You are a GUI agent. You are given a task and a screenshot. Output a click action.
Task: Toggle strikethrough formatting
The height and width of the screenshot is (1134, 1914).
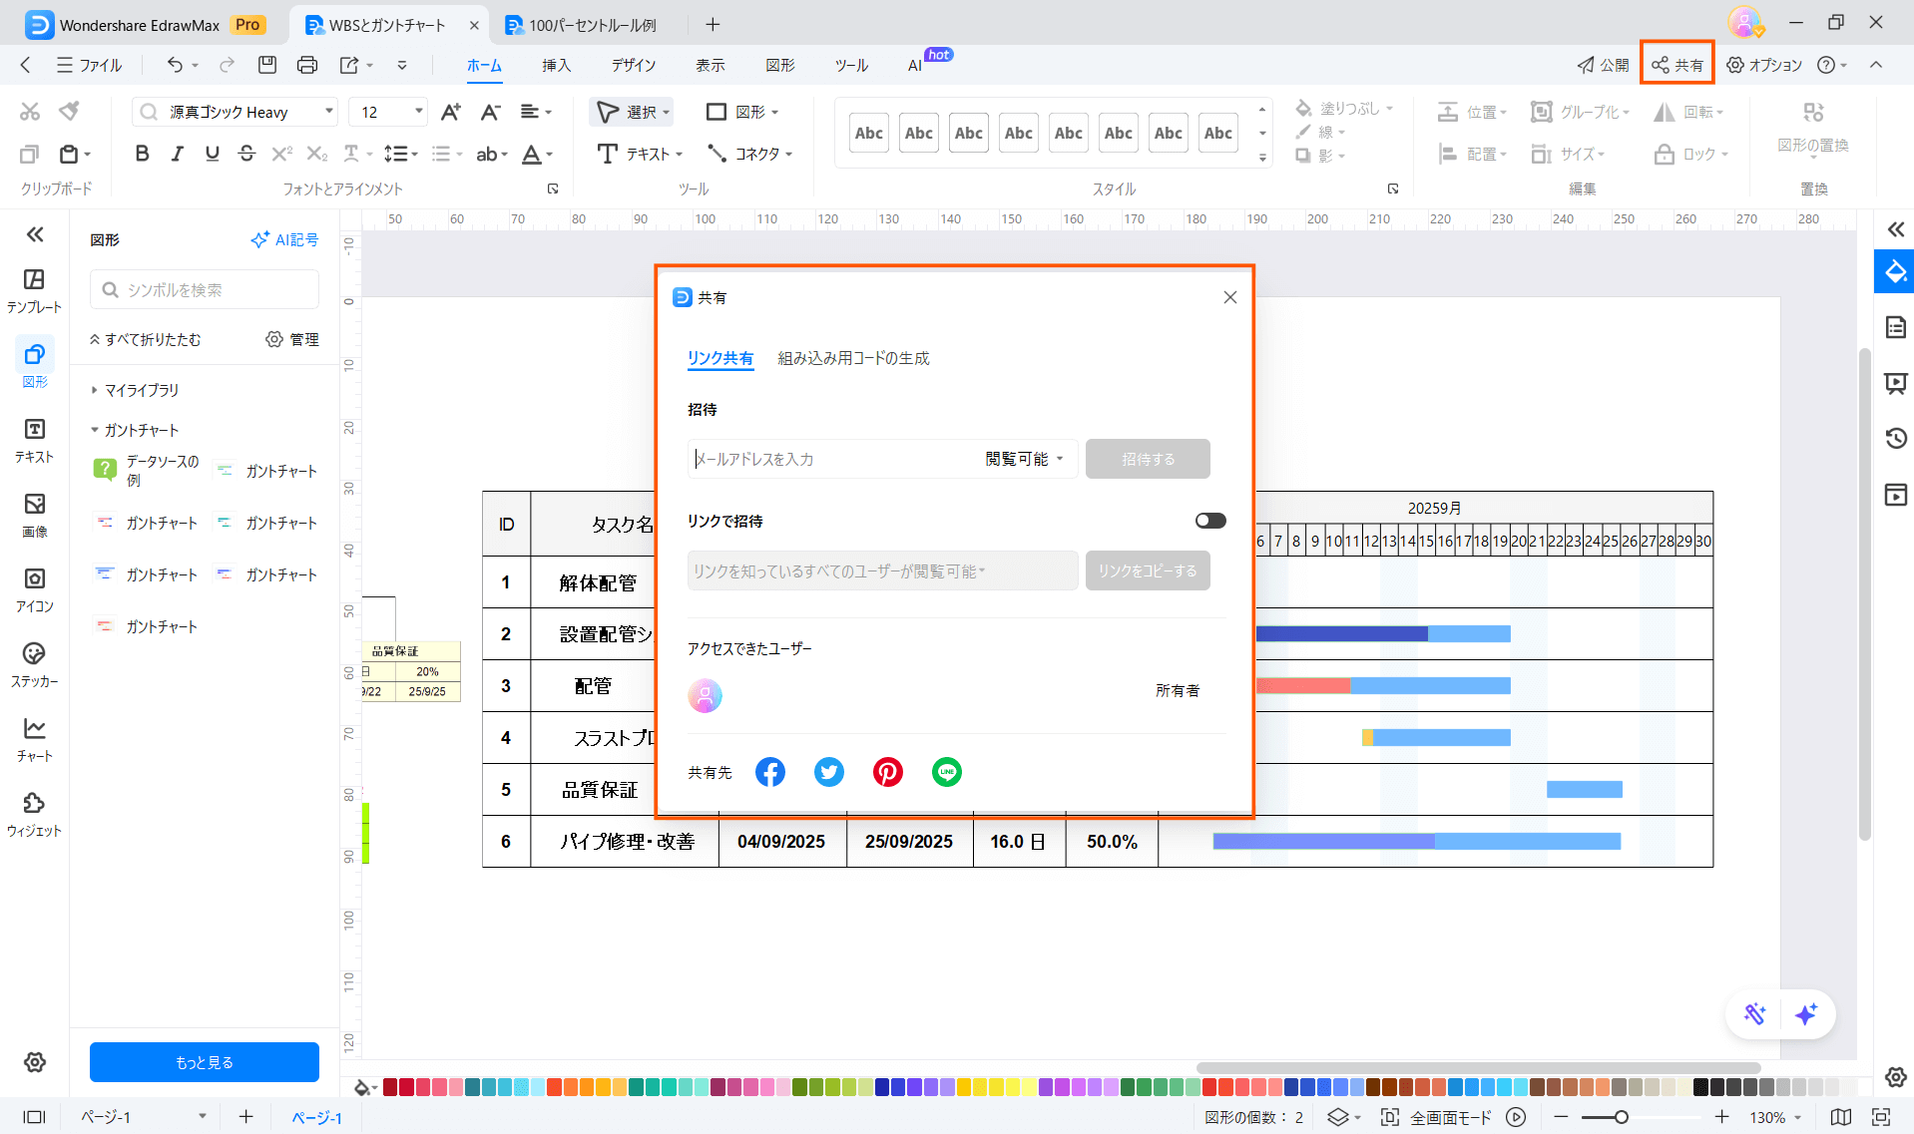(246, 154)
